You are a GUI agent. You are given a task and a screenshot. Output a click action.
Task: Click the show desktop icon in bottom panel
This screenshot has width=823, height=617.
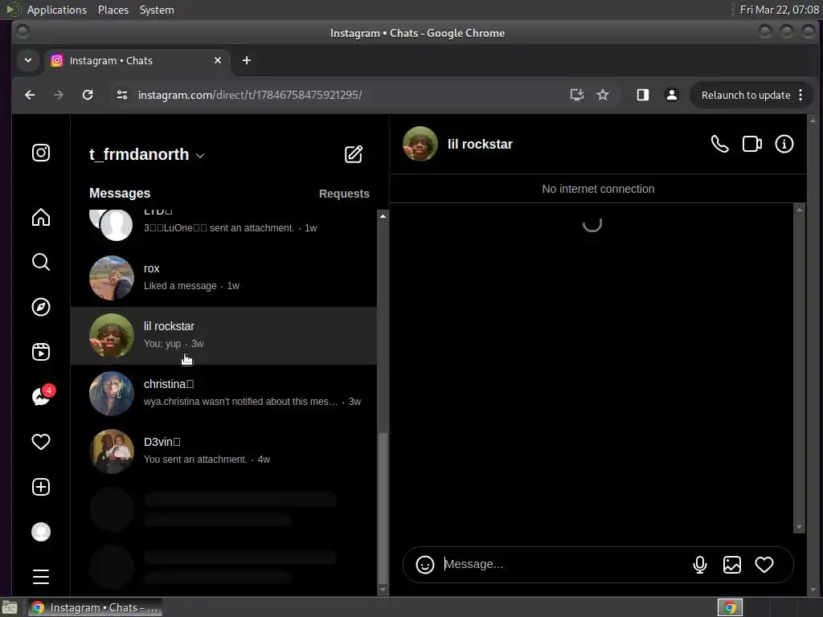[10, 607]
